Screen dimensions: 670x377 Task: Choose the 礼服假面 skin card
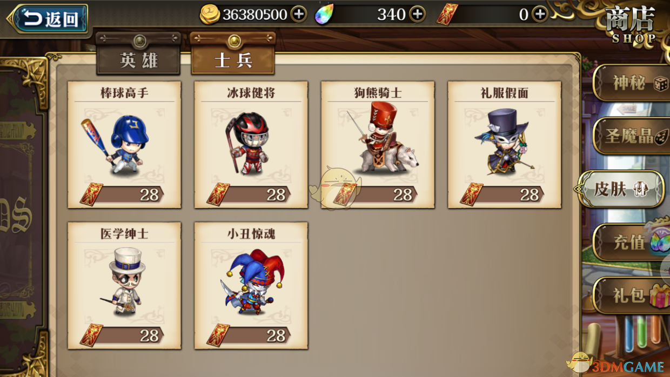[x=504, y=145]
